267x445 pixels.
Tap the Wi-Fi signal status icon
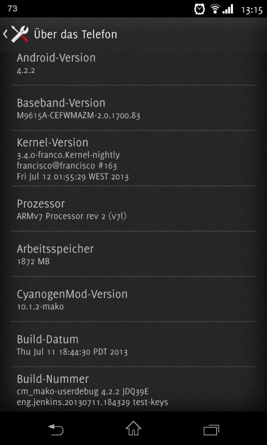215,9
